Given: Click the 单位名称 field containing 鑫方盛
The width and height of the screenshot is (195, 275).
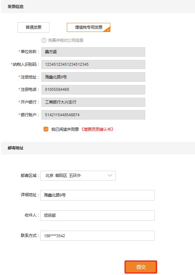Looking at the screenshot, I should pos(93,52).
